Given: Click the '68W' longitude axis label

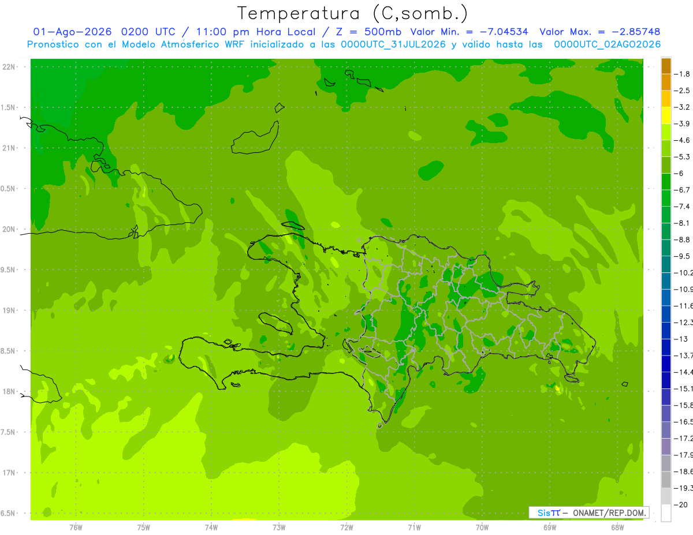Looking at the screenshot, I should pos(617,527).
